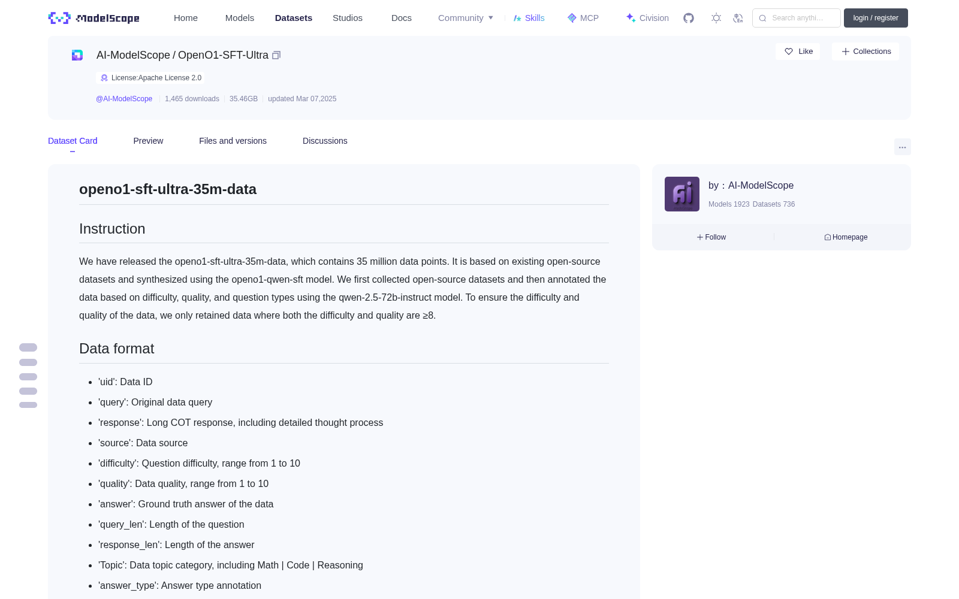Viewport: 959px width, 599px height.
Task: Add dataset to Collections
Action: pos(865,52)
